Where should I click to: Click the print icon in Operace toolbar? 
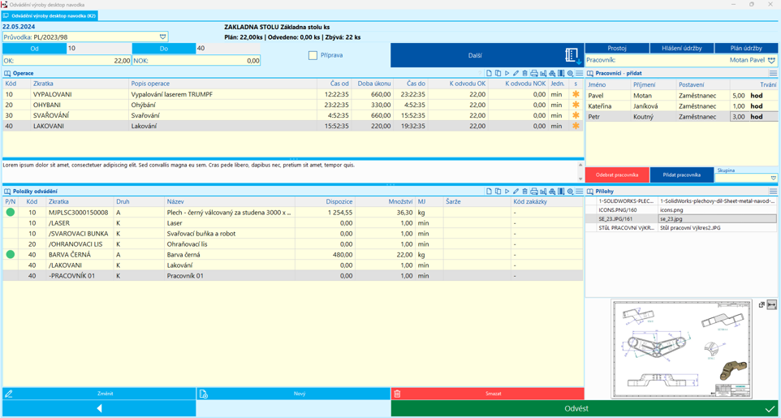point(533,73)
